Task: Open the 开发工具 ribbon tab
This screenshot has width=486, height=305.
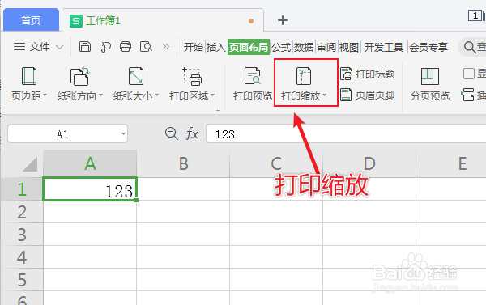Action: 383,48
